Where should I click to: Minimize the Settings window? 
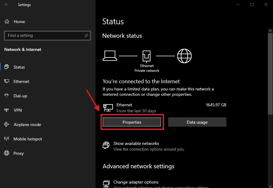point(238,4)
